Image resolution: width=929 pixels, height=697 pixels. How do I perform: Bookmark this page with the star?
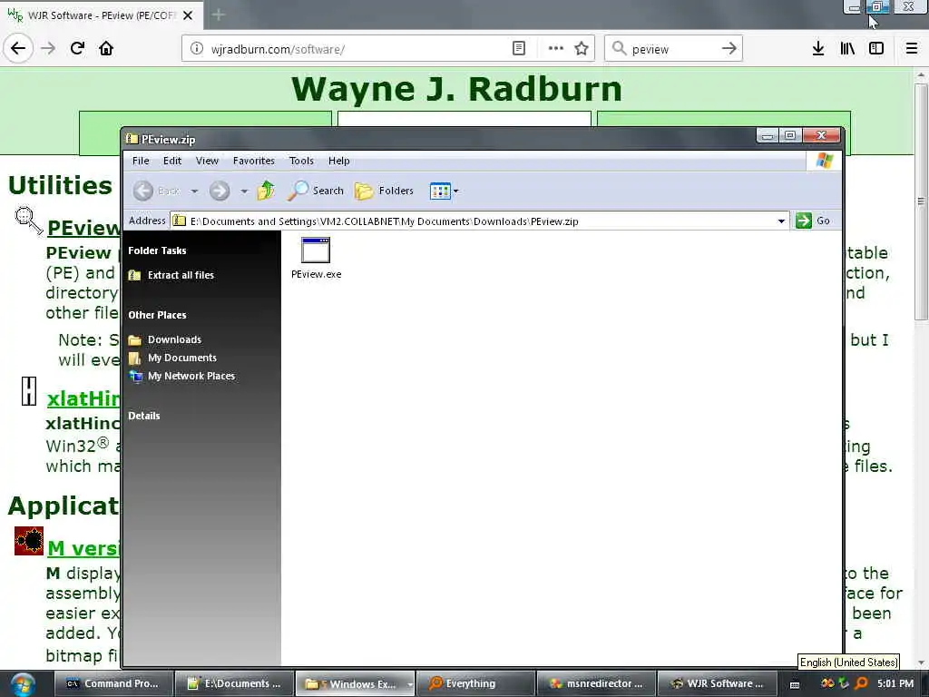click(582, 48)
